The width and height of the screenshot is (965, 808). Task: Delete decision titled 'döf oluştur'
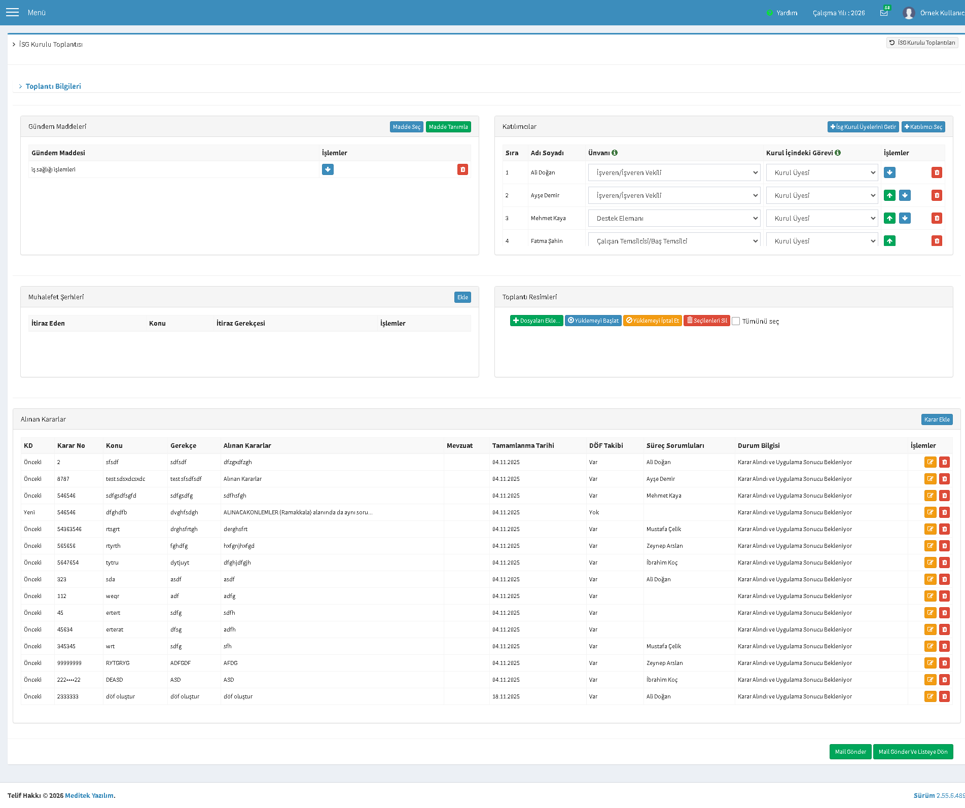coord(944,696)
